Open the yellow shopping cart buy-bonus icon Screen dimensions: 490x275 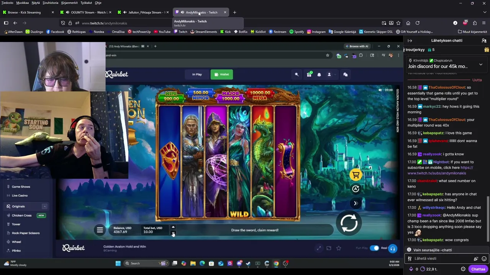click(356, 175)
